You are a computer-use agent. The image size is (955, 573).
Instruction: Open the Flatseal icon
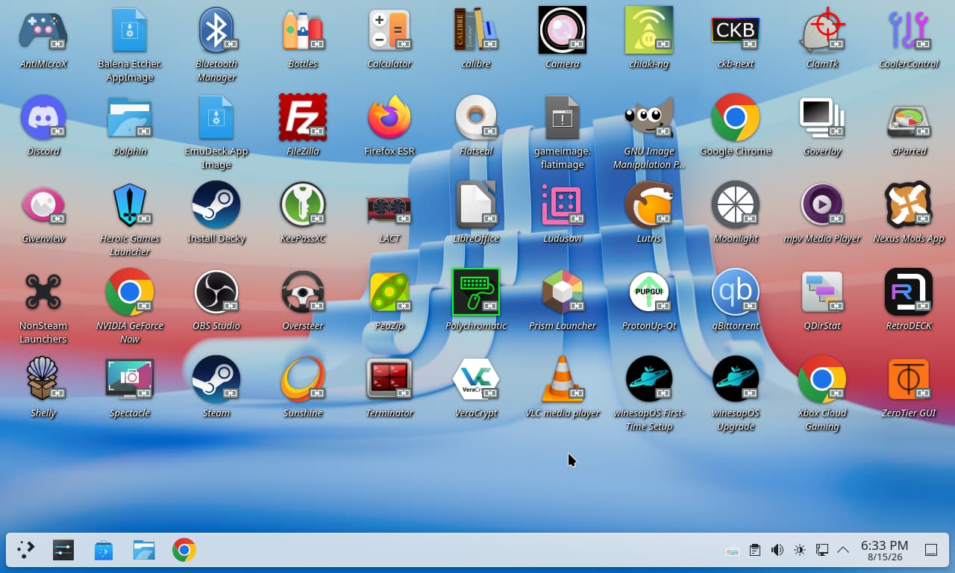tap(476, 118)
